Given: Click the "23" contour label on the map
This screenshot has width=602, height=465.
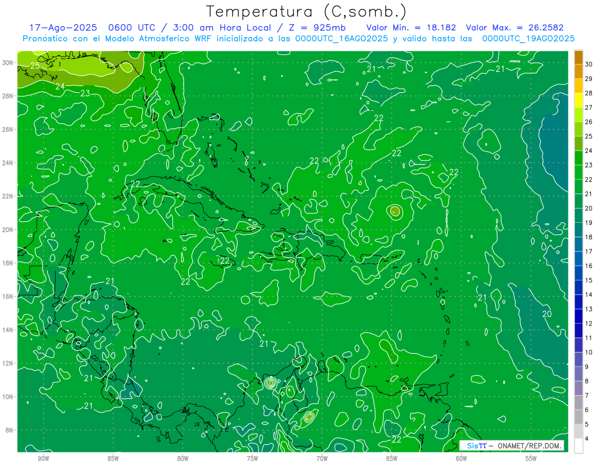Looking at the screenshot, I should click(85, 93).
